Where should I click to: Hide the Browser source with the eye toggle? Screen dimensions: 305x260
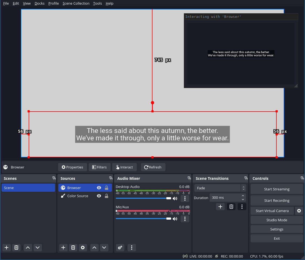pos(99,187)
